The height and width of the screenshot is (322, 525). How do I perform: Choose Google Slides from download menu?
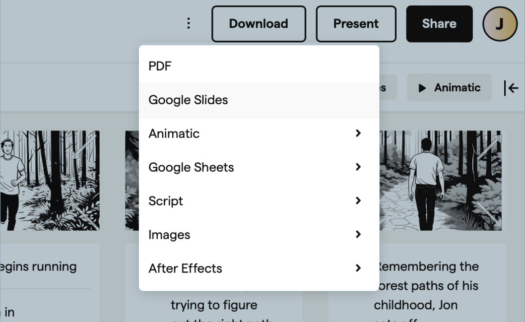pos(188,100)
